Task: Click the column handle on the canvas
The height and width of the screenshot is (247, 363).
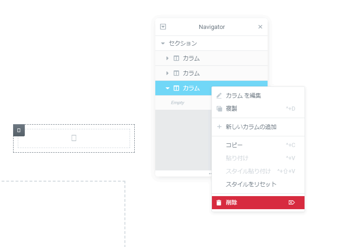Action: [19, 130]
